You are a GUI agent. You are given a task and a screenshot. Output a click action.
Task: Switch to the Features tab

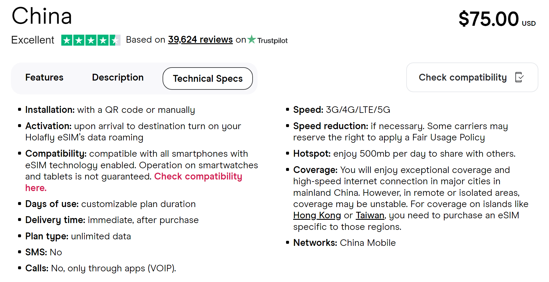(44, 78)
